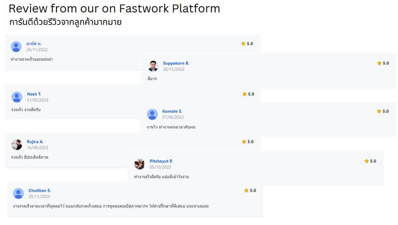Click 5.0 rating in Rujira A. review

coord(250,142)
